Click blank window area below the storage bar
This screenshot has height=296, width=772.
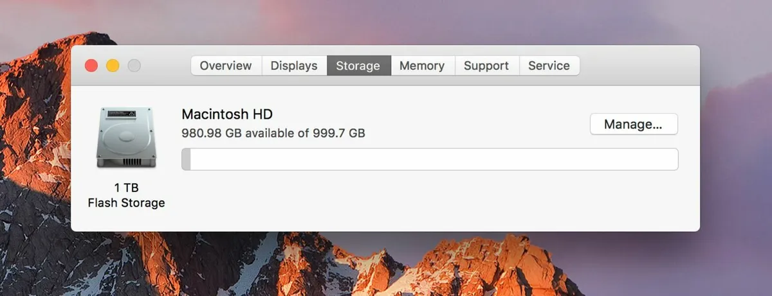(431, 202)
